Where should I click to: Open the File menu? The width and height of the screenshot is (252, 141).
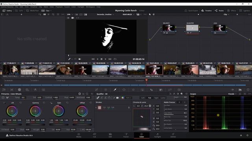pos(17,7)
